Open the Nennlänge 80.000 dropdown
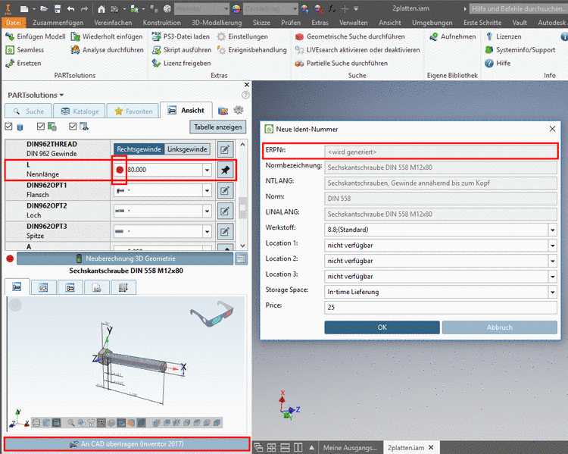Screen dimensions: 568x454 (207, 170)
